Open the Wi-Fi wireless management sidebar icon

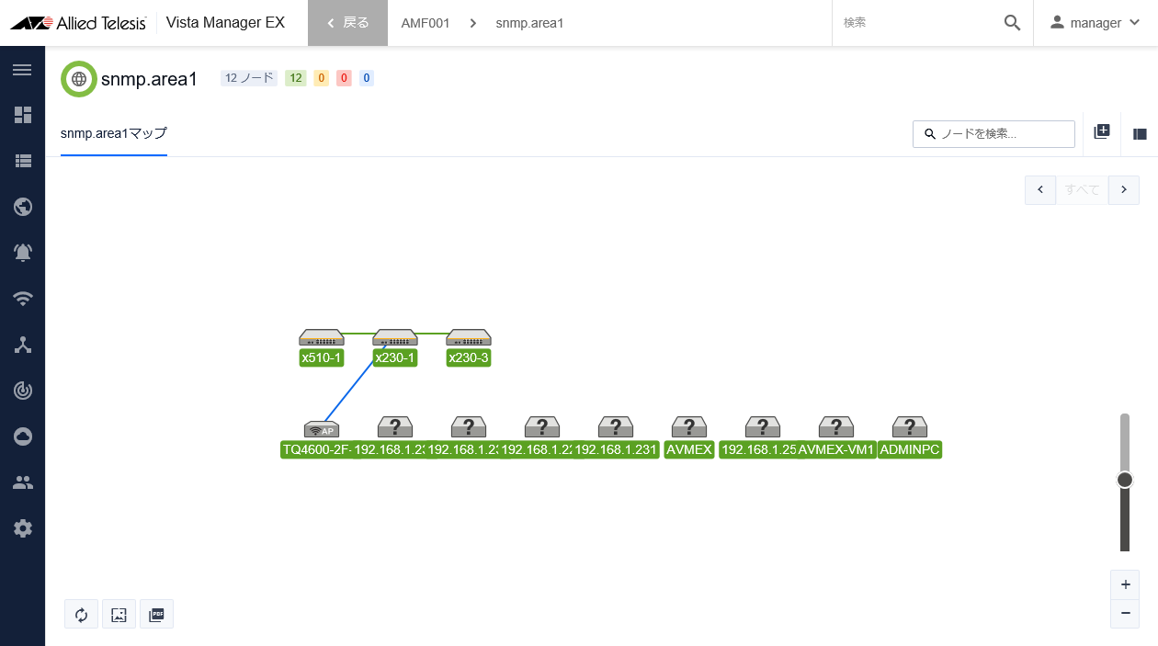coord(23,299)
